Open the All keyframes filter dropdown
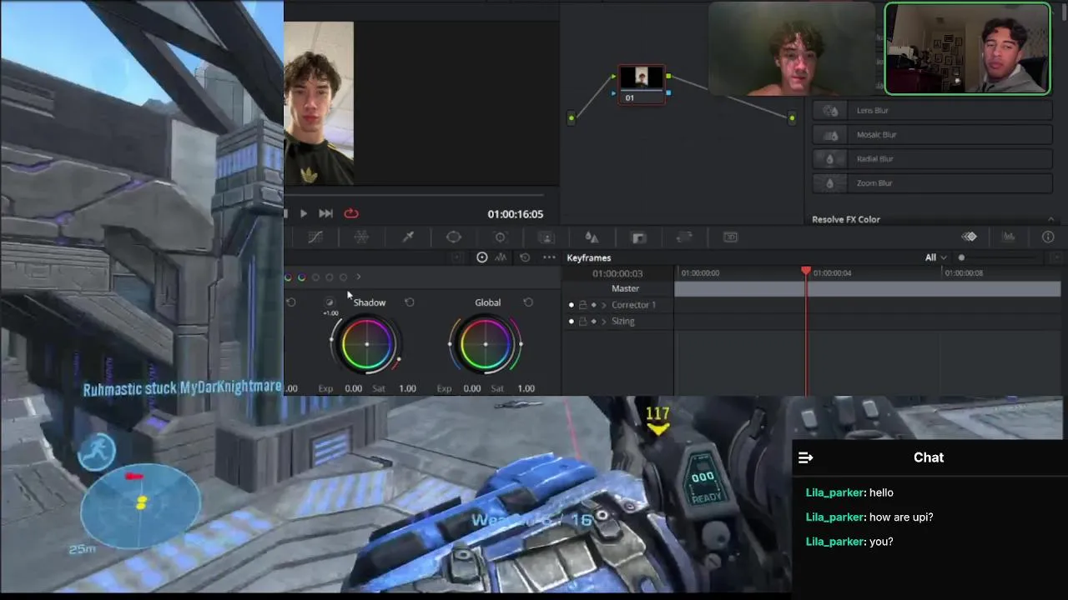1068x600 pixels. click(935, 257)
